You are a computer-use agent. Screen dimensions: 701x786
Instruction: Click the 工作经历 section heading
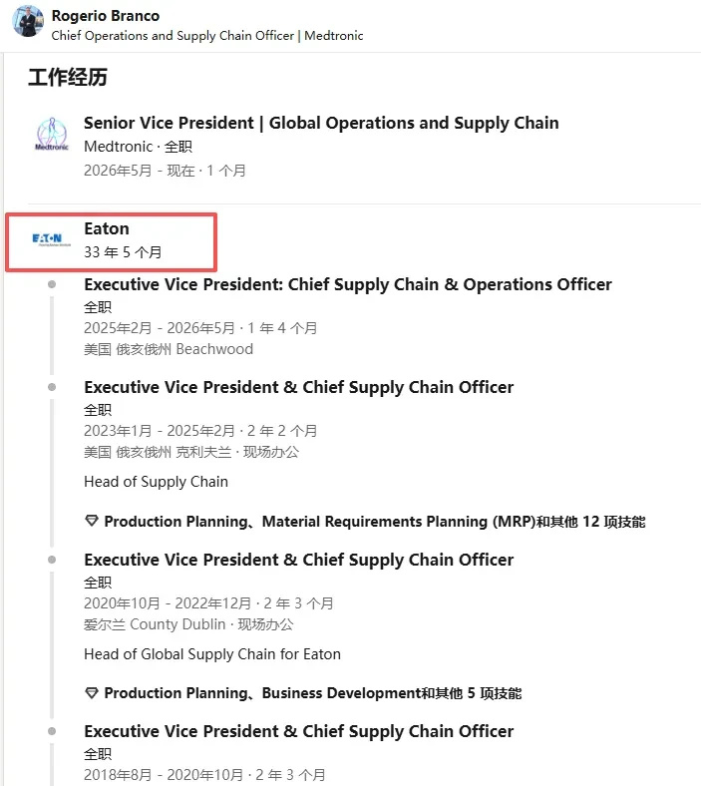(x=68, y=77)
